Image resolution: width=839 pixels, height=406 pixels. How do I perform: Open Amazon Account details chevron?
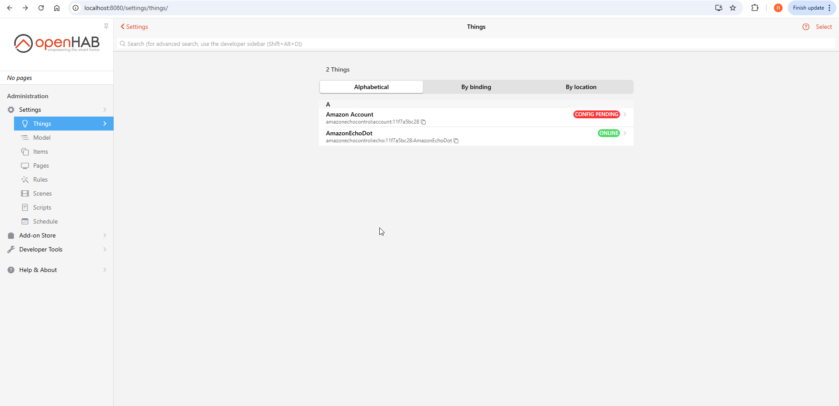625,114
